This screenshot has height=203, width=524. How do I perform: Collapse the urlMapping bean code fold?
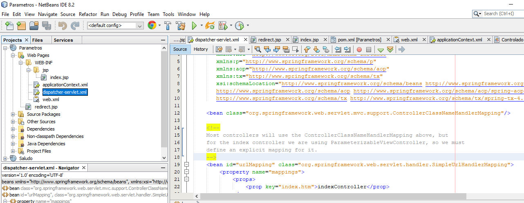tap(187, 165)
